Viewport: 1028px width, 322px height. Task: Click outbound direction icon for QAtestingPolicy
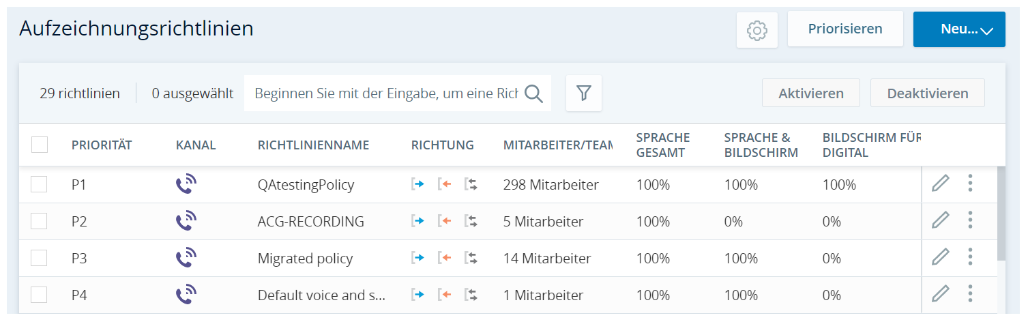[x=418, y=184]
